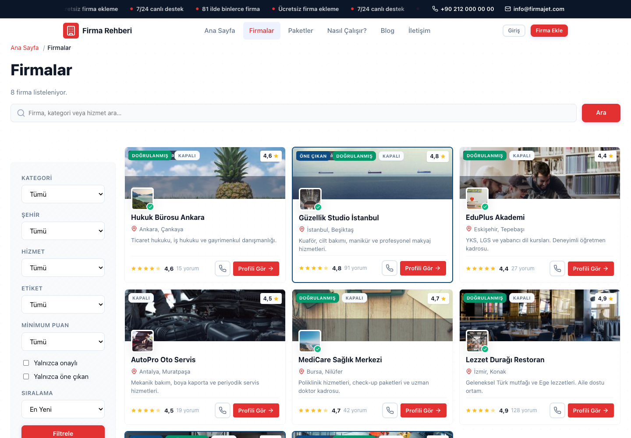The width and height of the screenshot is (631, 438).
Task: Click the red Firma Ekle button
Action: pos(549,31)
